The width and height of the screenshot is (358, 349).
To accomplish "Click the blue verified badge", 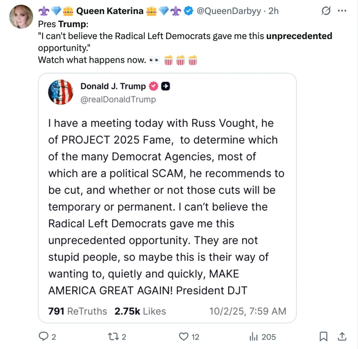I will point(189,11).
